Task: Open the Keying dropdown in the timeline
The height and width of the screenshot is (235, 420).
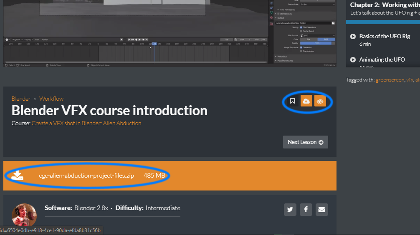Action: point(28,40)
